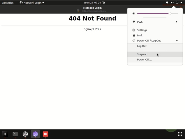The width and height of the screenshot is (185, 139).
Task: Click the Wi-Fi icon next to PWC
Action: [134, 22]
